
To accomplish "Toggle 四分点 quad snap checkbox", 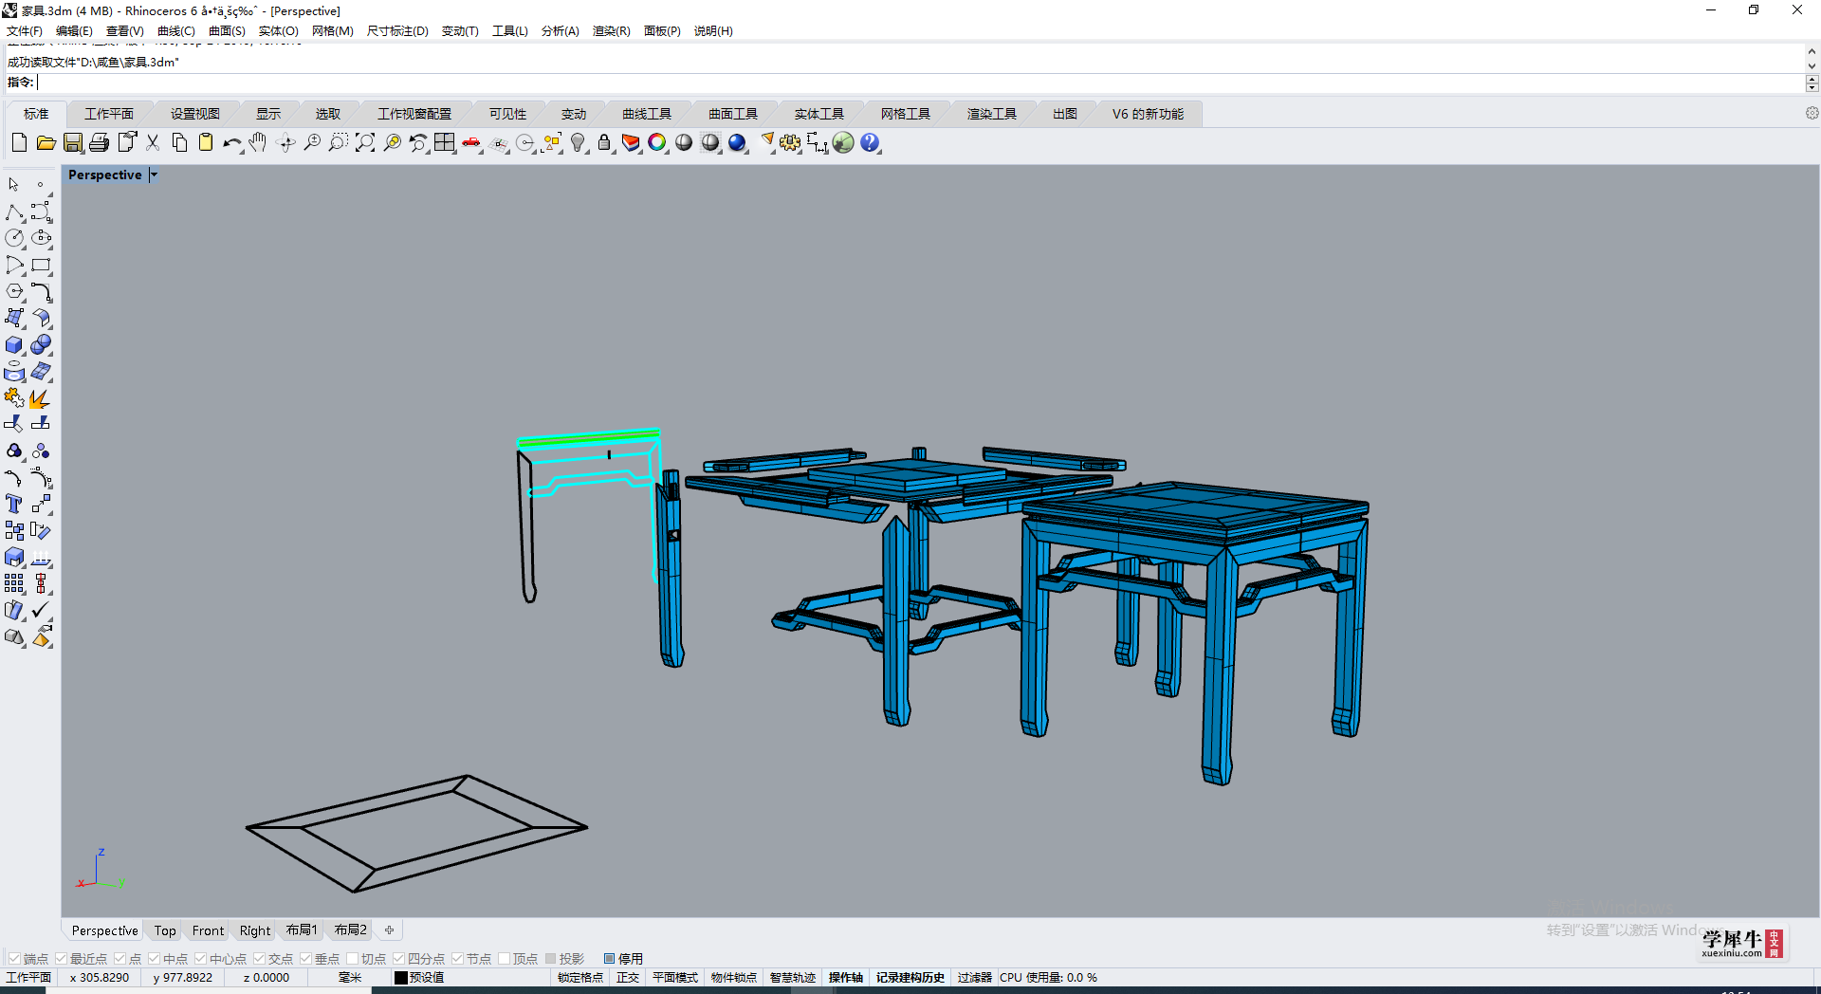I will [x=398, y=959].
